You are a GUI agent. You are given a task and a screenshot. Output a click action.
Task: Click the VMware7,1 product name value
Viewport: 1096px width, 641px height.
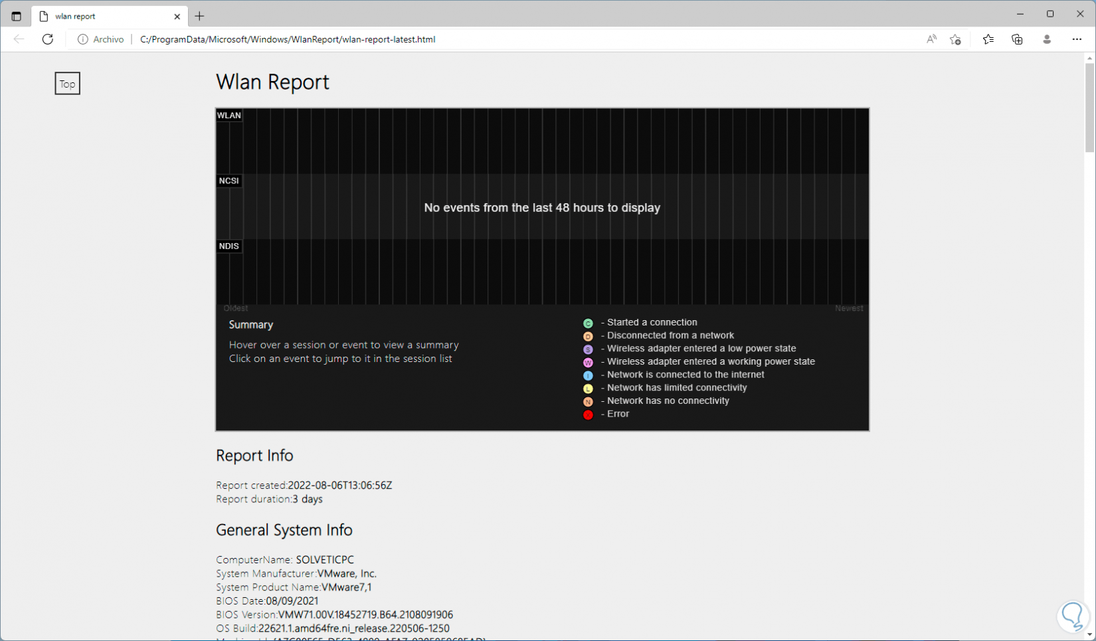click(347, 588)
